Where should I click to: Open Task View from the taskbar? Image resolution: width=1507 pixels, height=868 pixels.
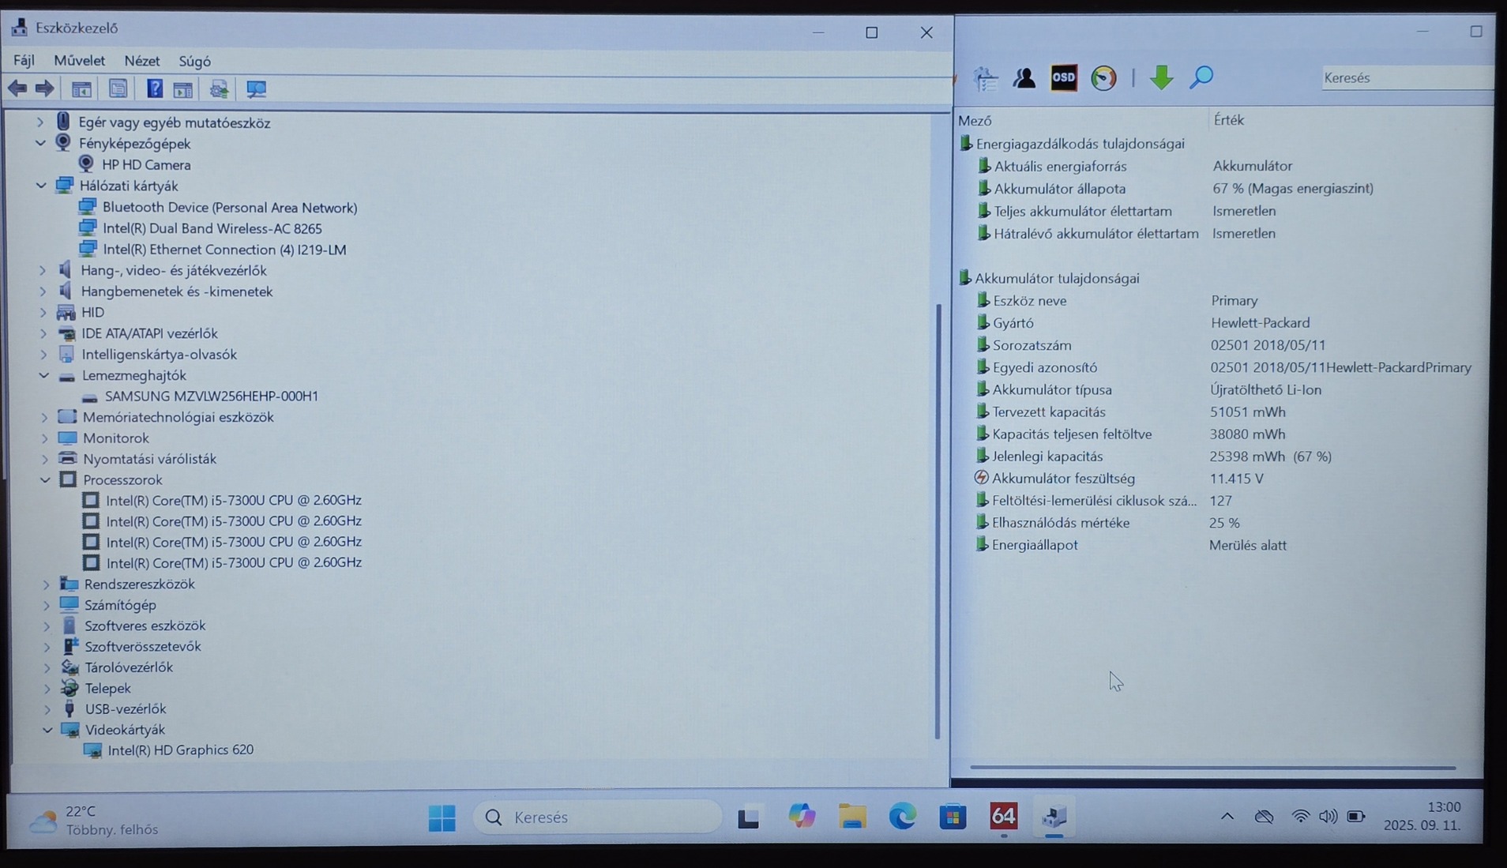click(748, 817)
